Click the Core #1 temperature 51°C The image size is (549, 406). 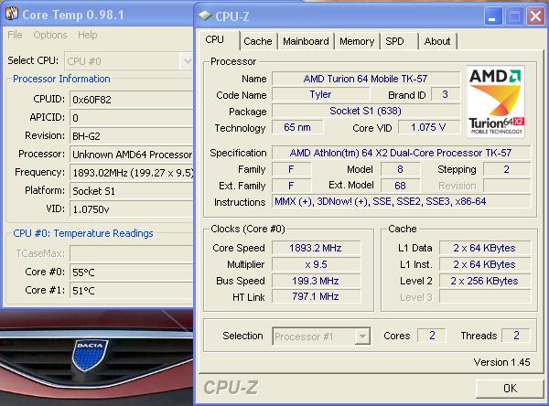tap(132, 290)
